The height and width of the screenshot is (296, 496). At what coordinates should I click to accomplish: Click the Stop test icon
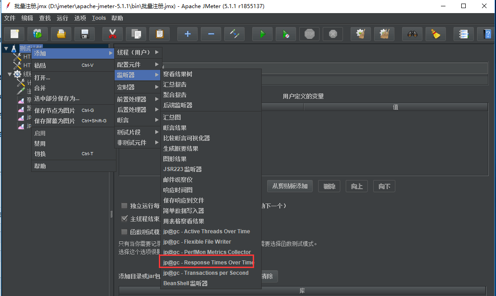tap(309, 34)
